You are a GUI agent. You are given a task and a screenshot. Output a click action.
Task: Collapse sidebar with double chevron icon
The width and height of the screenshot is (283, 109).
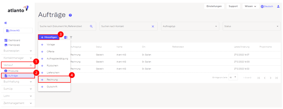pos(6,23)
